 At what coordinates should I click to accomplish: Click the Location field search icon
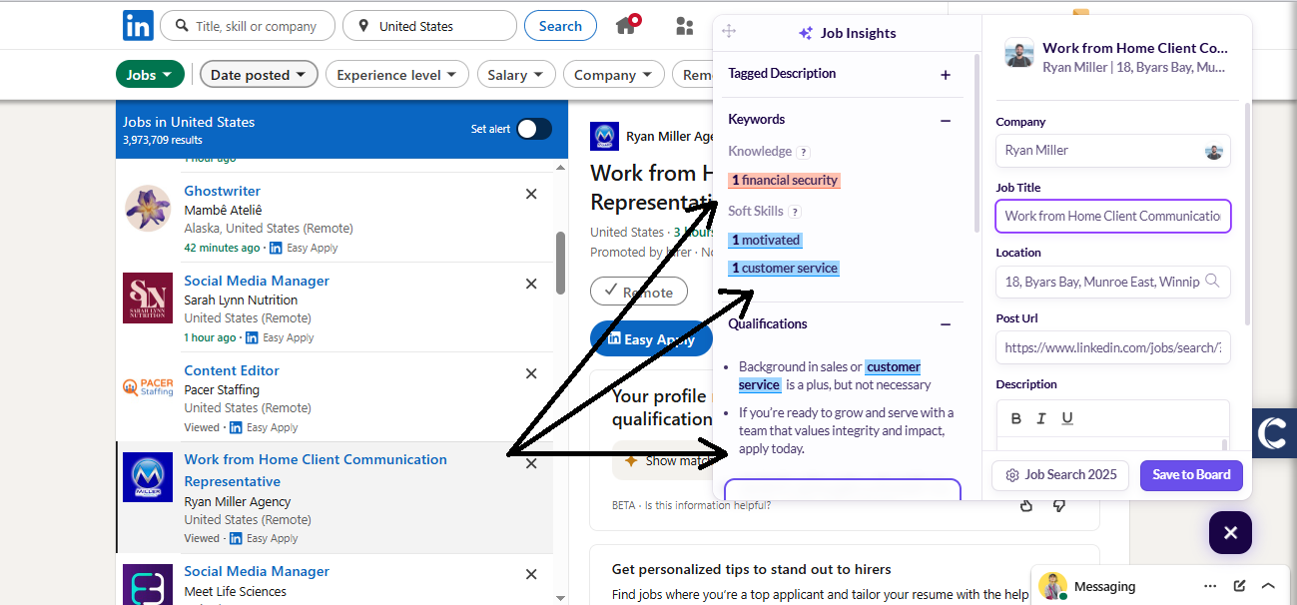coord(1212,282)
